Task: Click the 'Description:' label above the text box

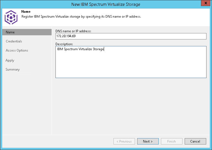Action: pos(64,44)
